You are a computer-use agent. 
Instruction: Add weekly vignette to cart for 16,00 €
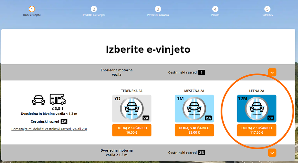tap(132, 130)
